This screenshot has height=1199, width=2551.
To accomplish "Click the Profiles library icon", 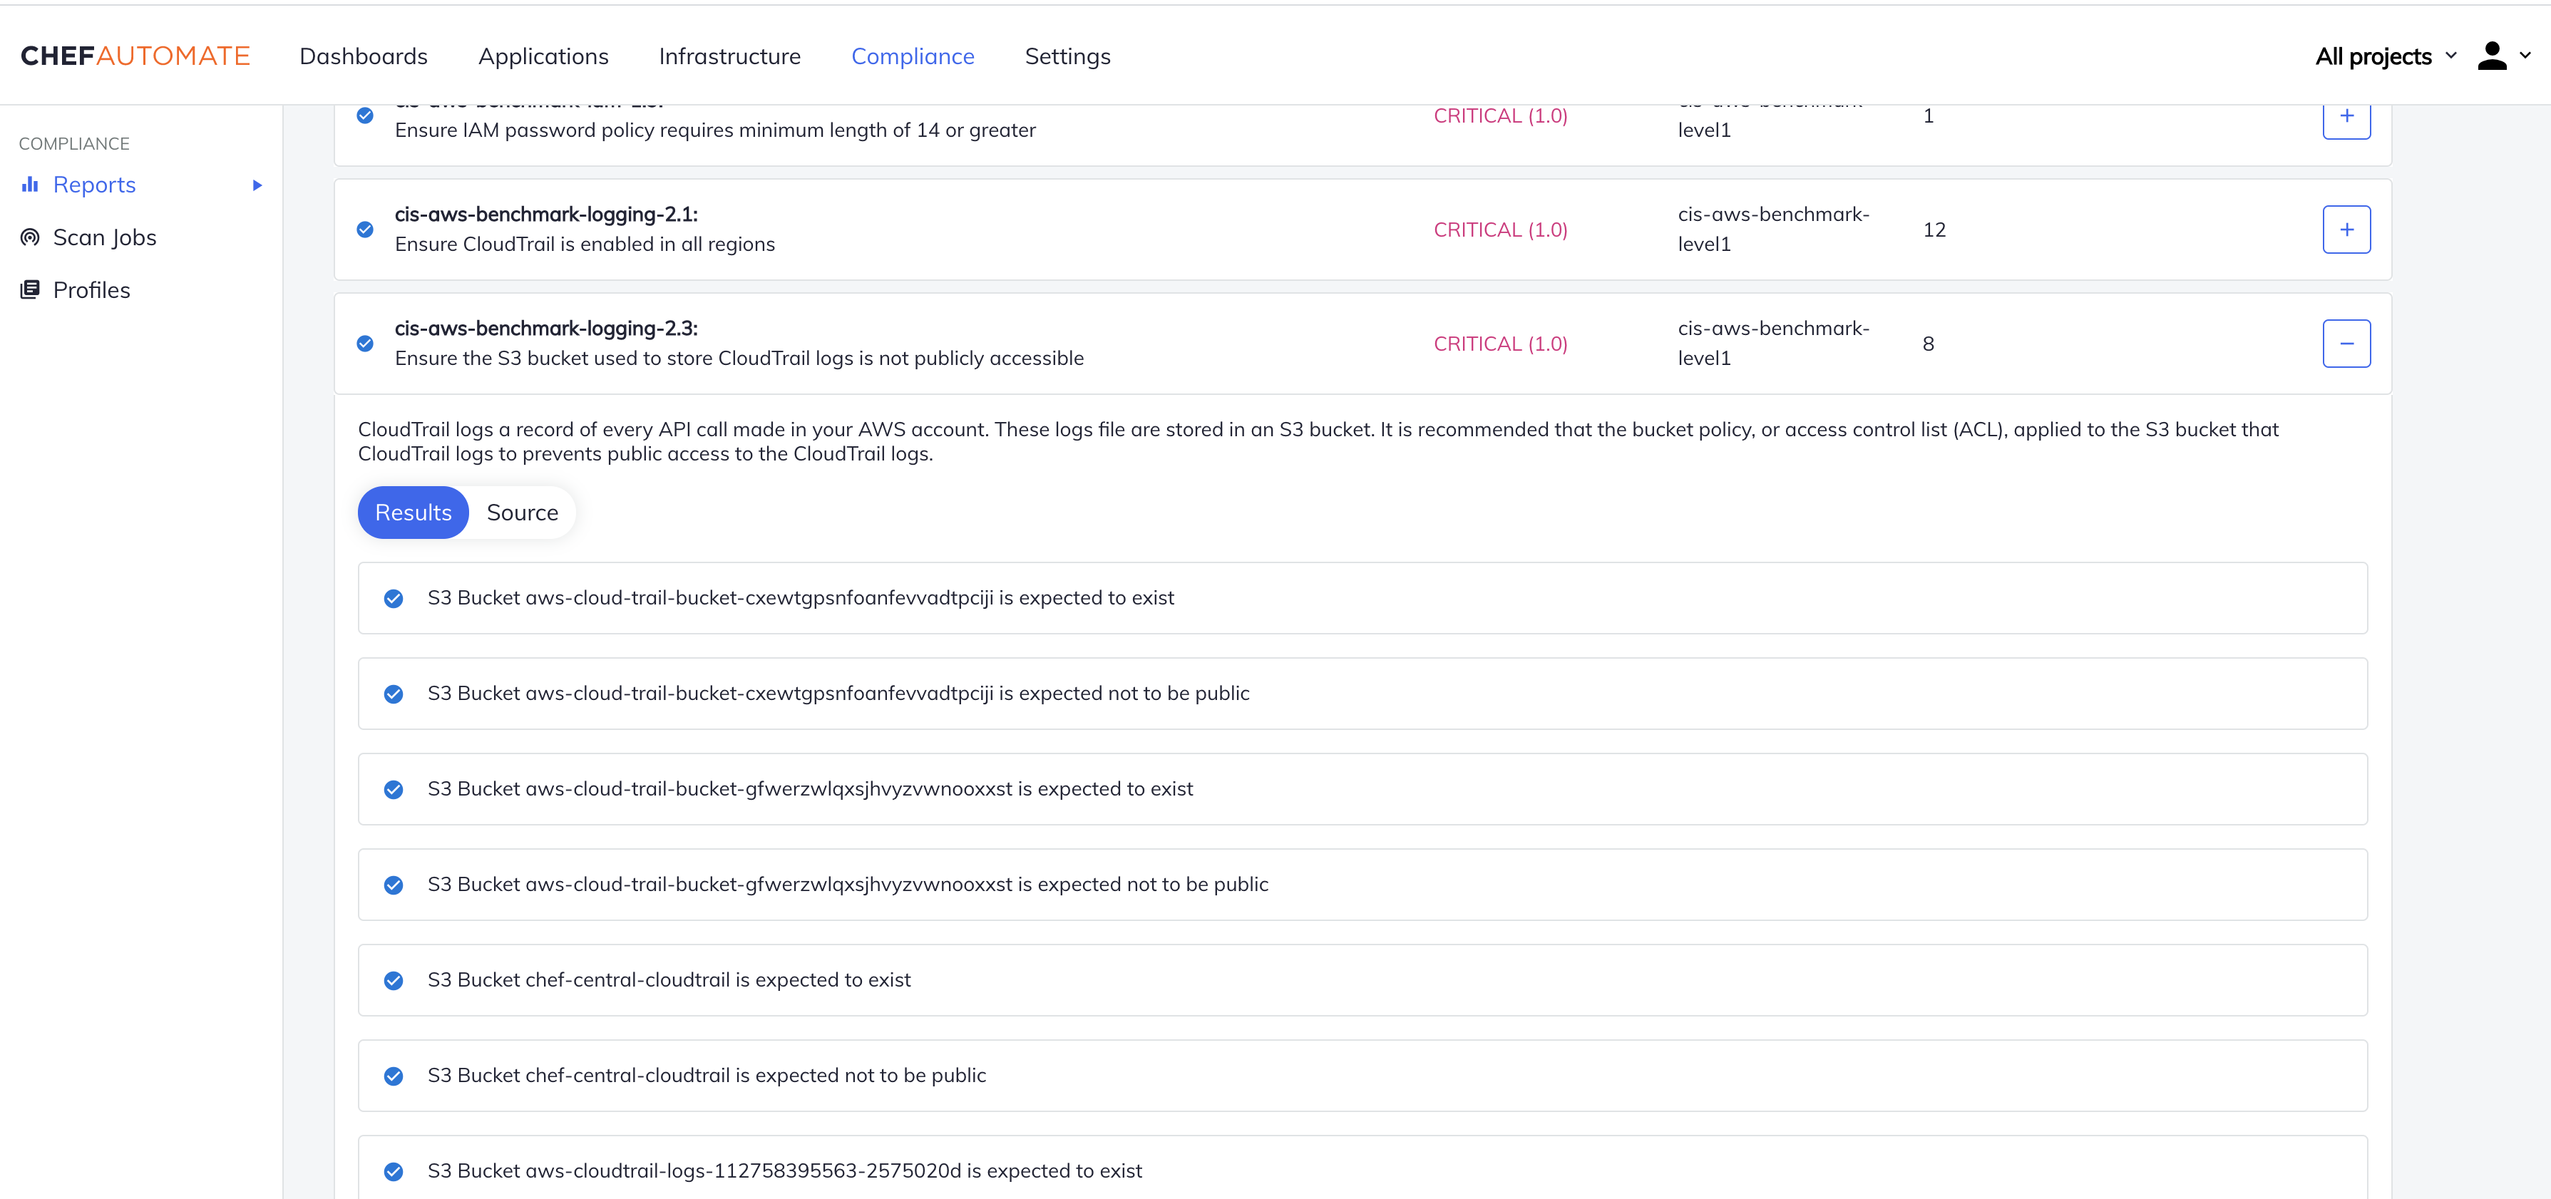I will click(x=30, y=289).
